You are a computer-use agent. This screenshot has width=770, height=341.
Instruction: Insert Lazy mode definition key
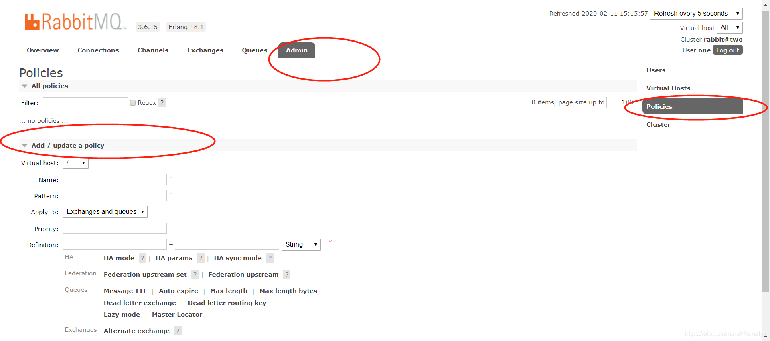122,315
